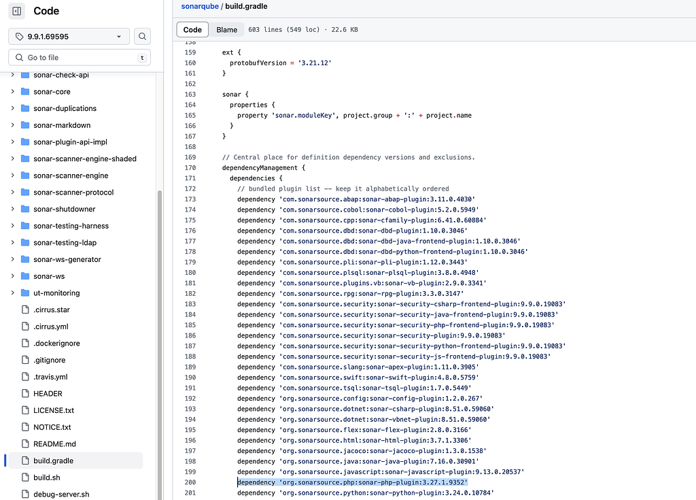Select the Code view tab

[x=192, y=30]
